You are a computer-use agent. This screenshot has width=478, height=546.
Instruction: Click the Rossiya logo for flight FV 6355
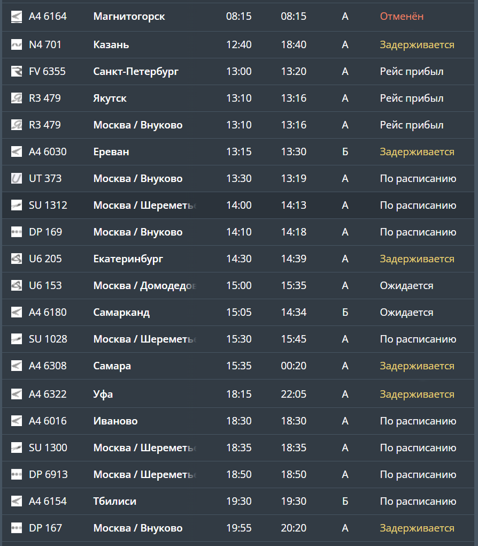tap(17, 72)
